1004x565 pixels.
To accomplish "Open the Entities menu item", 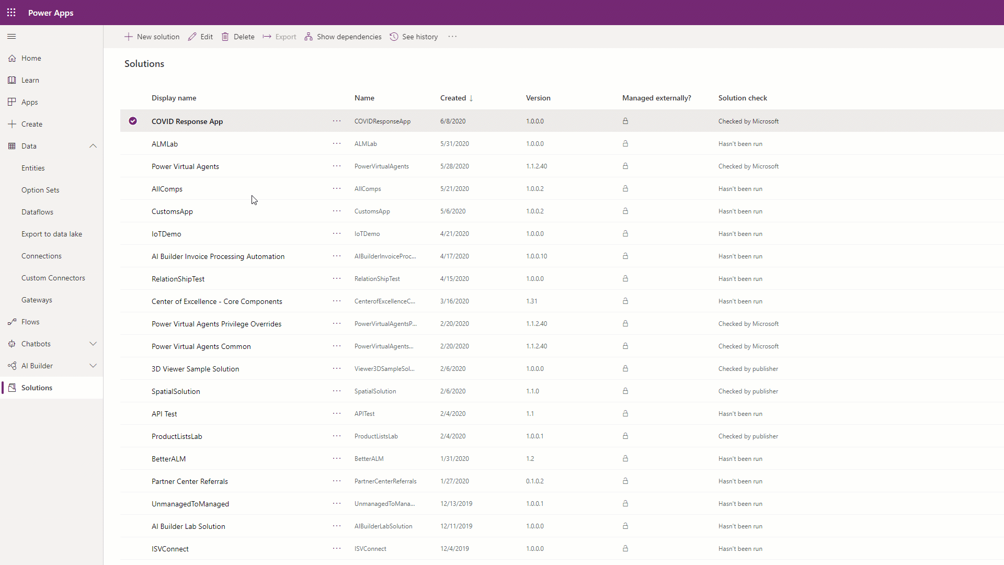I will 33,168.
